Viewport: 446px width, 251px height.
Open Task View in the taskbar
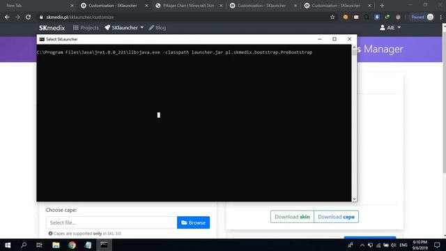39,245
